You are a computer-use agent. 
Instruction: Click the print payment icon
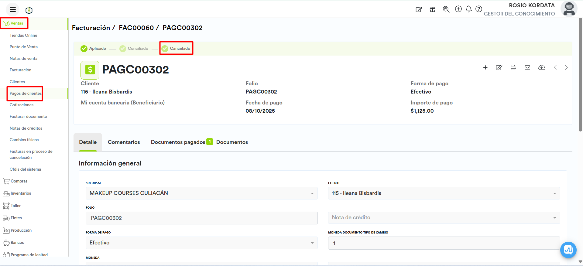point(513,67)
